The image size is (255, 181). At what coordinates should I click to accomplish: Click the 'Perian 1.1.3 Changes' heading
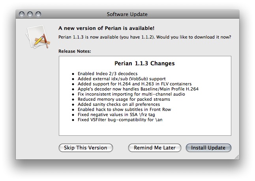[144, 63]
